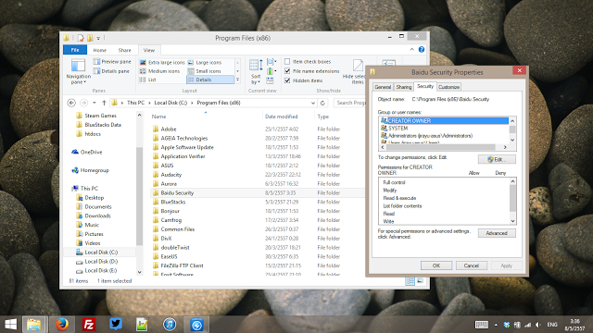
Task: Go up one folder level
Action: click(104, 103)
